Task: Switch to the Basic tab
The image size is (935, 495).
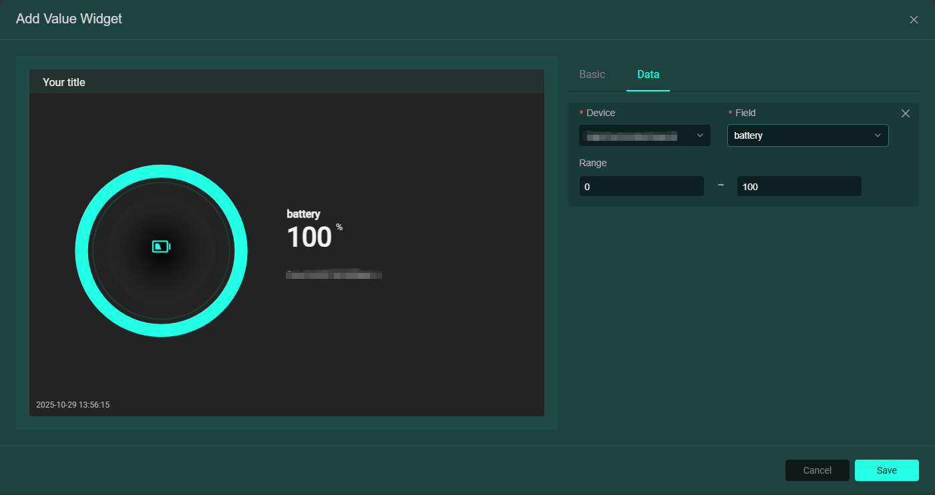Action: [592, 75]
